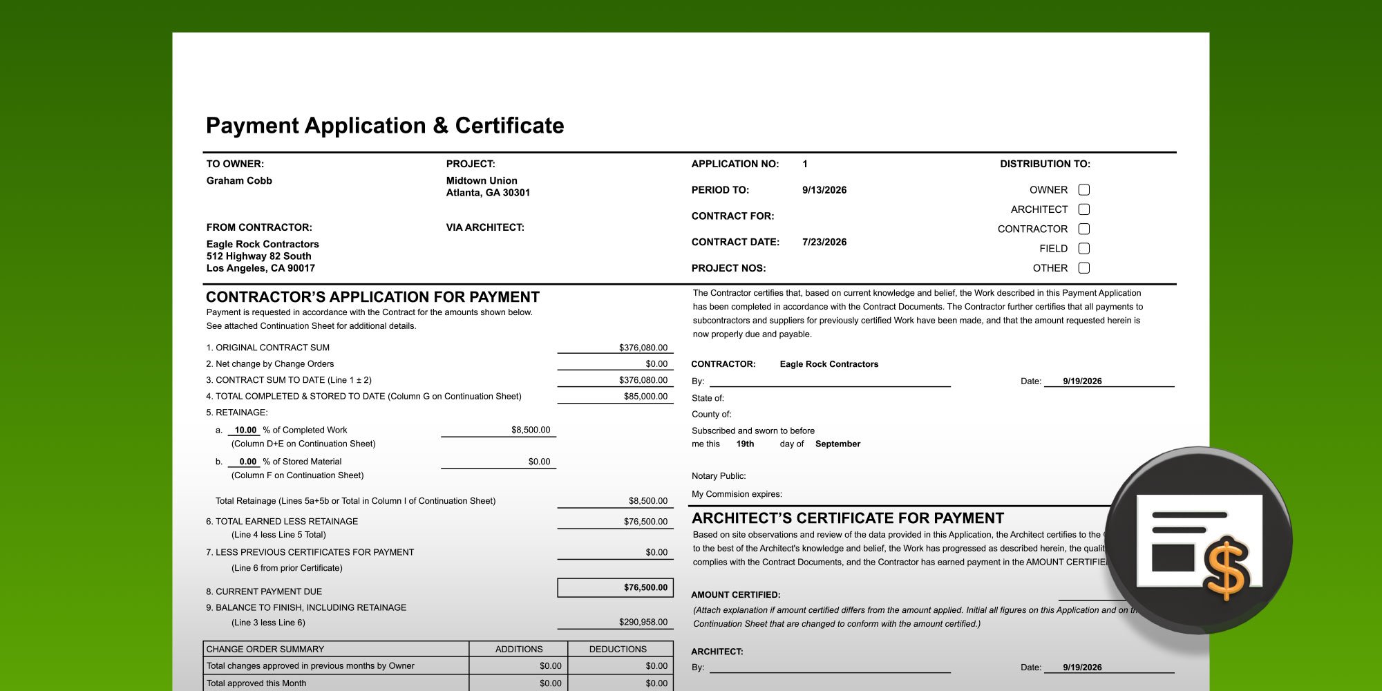
Task: Click the retainage percentage value 10.00
Action: 243,430
